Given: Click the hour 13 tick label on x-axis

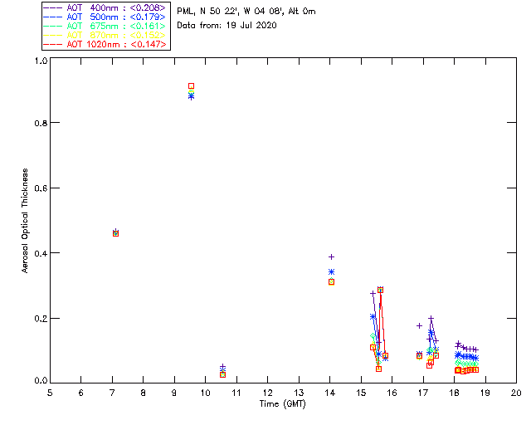Looking at the screenshot, I should point(299,393).
